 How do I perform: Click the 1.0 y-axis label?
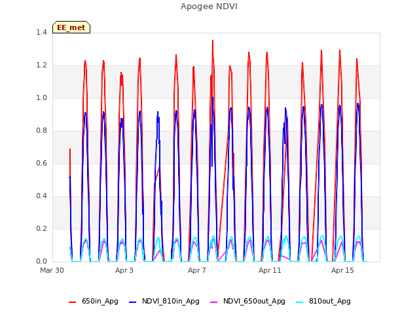[41, 97]
